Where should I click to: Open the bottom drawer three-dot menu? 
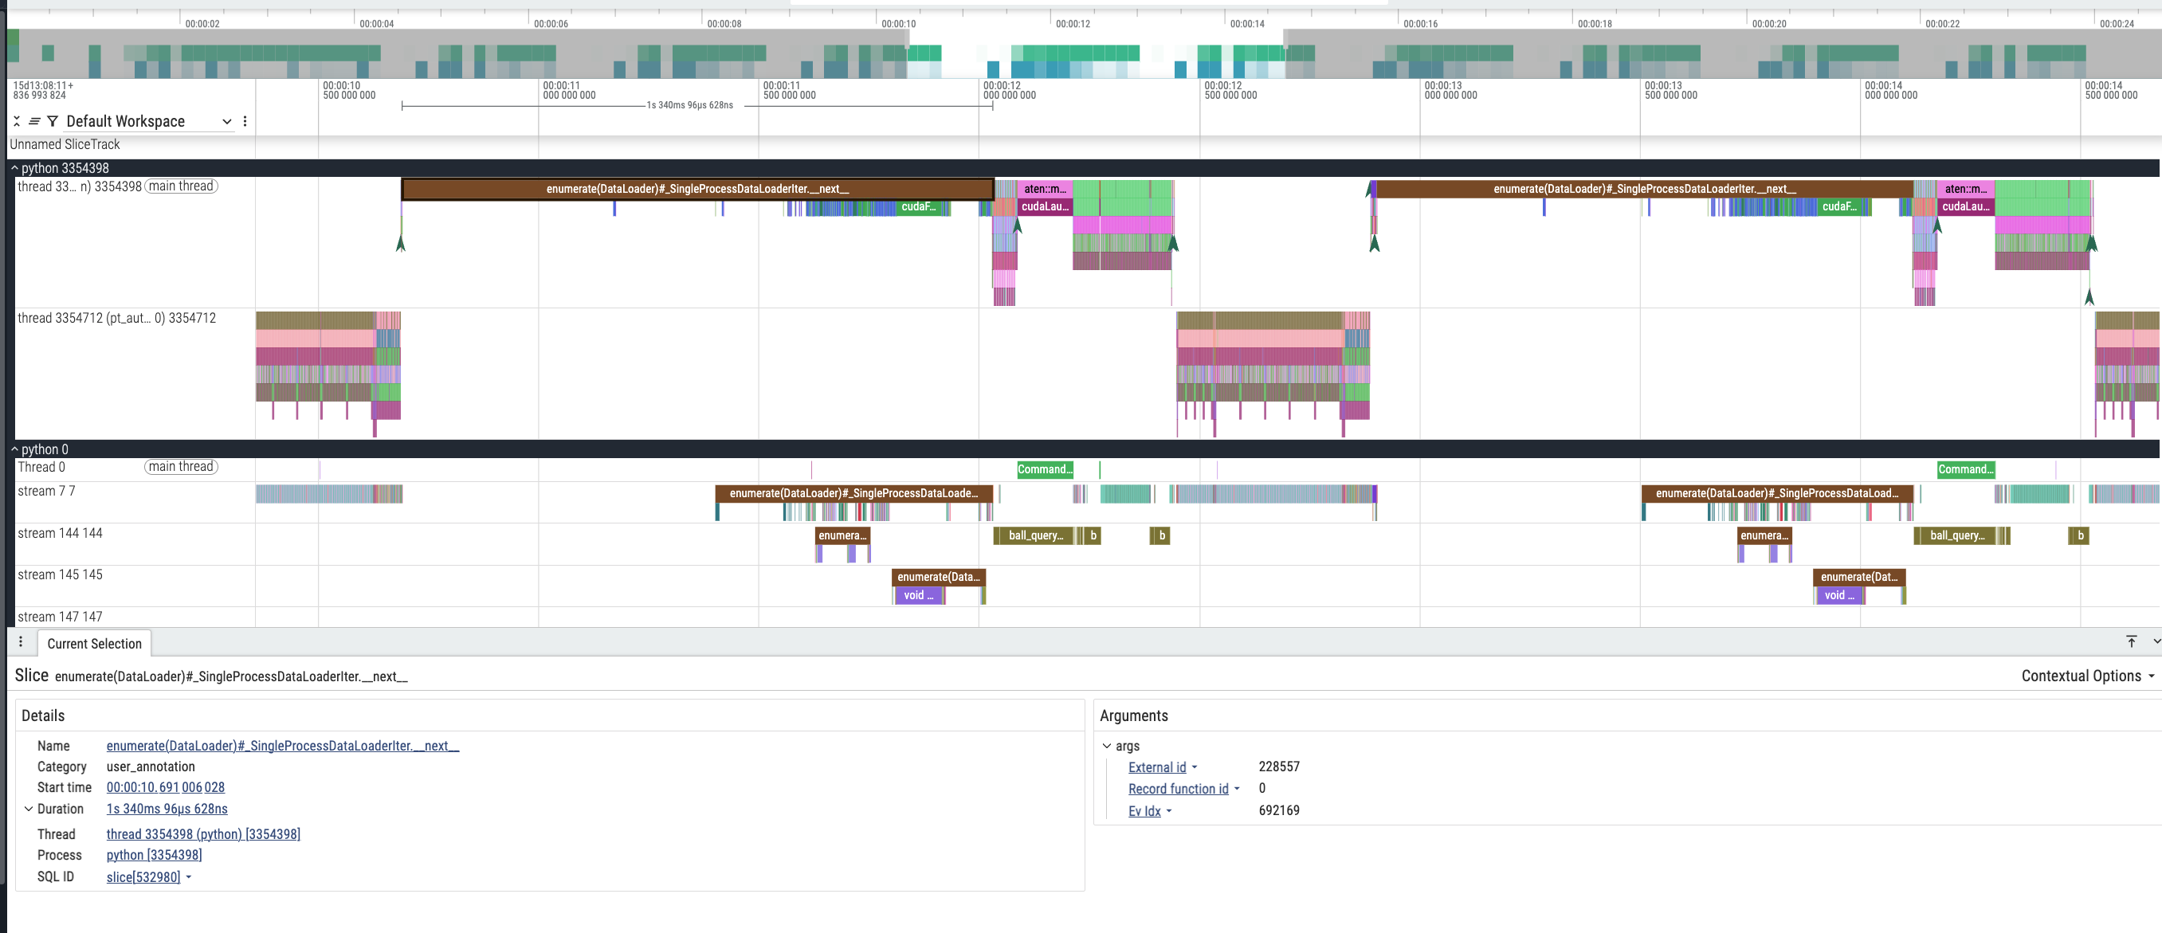point(21,642)
